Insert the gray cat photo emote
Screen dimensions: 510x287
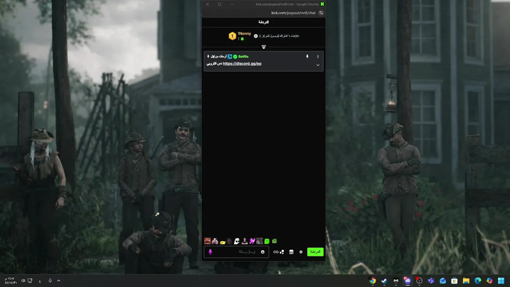[x=259, y=241]
